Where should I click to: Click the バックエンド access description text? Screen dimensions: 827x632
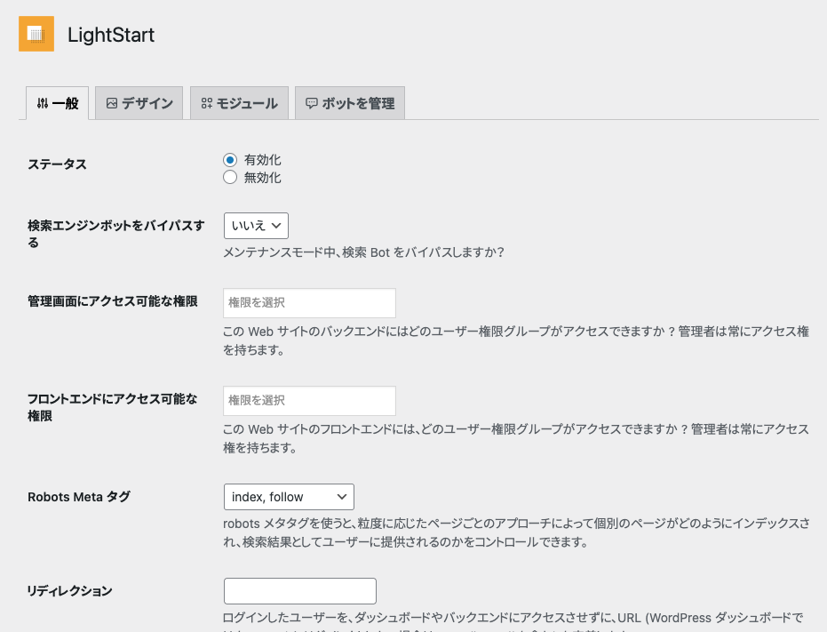pos(516,340)
